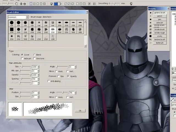Open the color picker palette icon

[51, 4]
